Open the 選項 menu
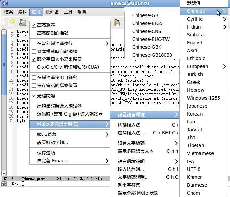The width and height of the screenshot is (230, 197). (36, 12)
